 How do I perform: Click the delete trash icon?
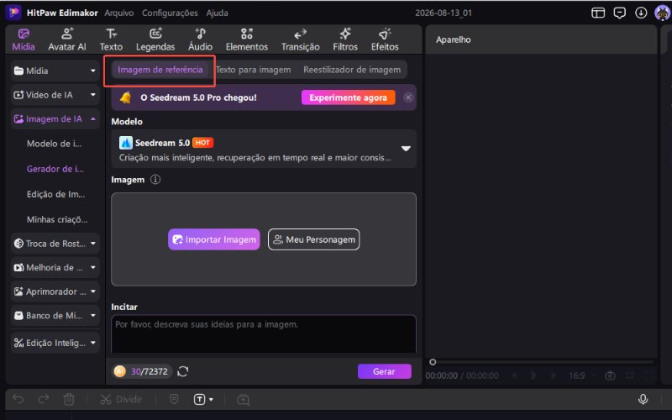[69, 400]
